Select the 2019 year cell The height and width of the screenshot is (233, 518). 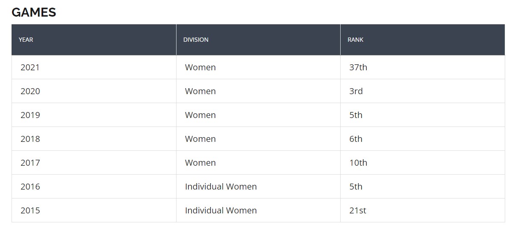tap(30, 115)
